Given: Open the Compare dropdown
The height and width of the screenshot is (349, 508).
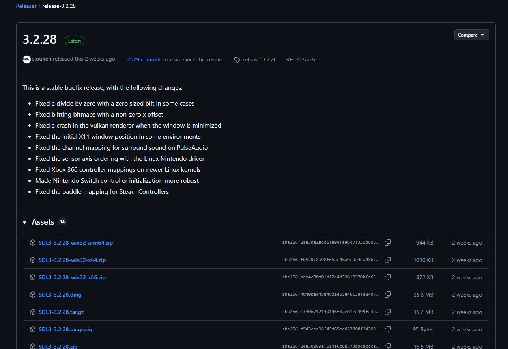Looking at the screenshot, I should click(471, 35).
